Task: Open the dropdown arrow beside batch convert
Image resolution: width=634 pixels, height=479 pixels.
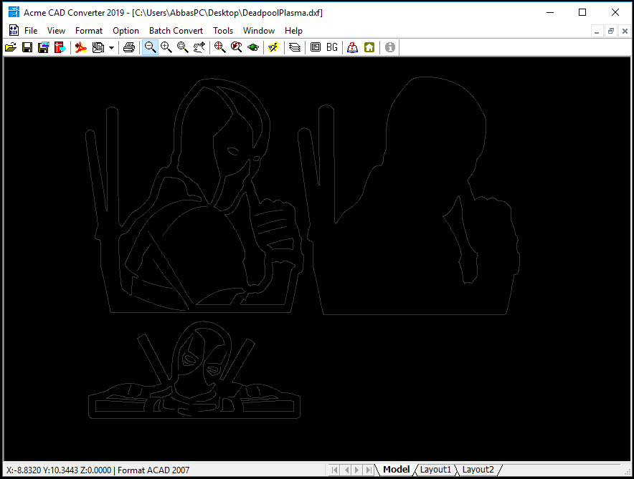Action: [111, 48]
